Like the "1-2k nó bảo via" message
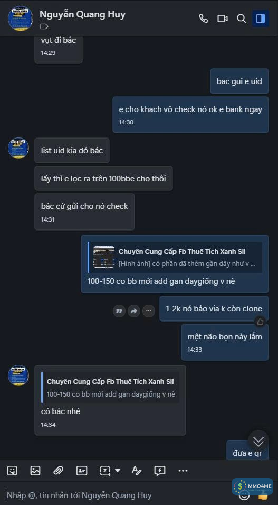The width and height of the screenshot is (278, 505). (260, 321)
